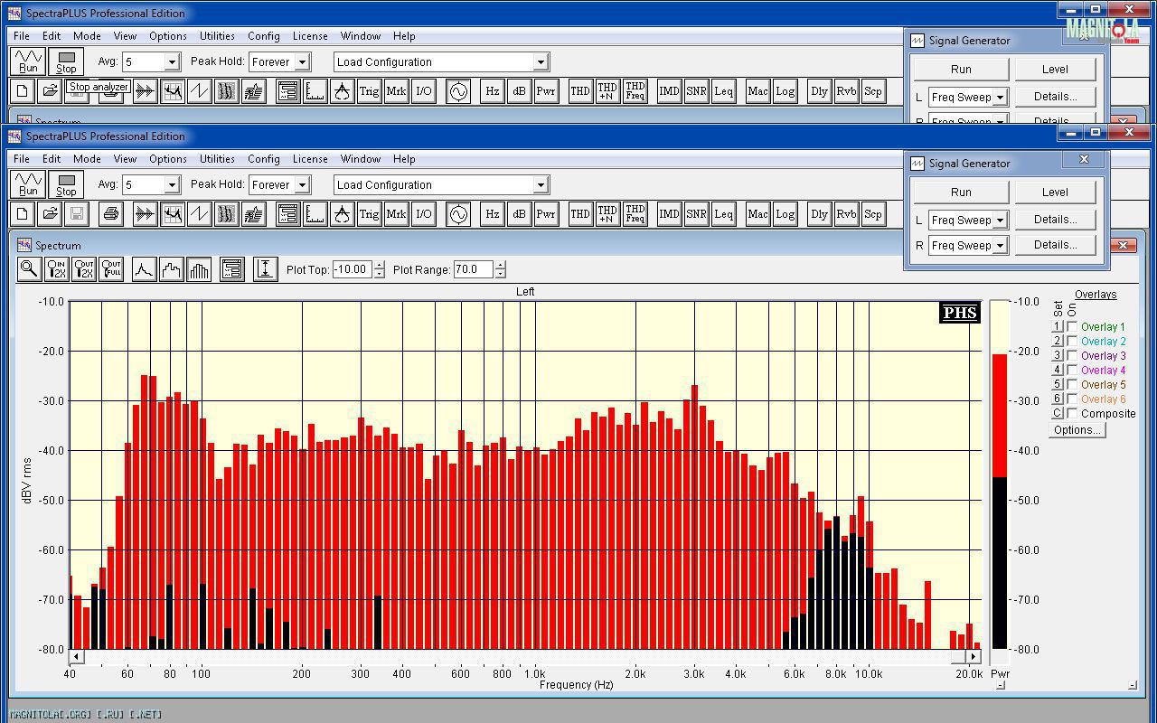This screenshot has height=723, width=1157.
Task: Click the vertical autoscale icon beside Plot Top
Action: [x=265, y=268]
